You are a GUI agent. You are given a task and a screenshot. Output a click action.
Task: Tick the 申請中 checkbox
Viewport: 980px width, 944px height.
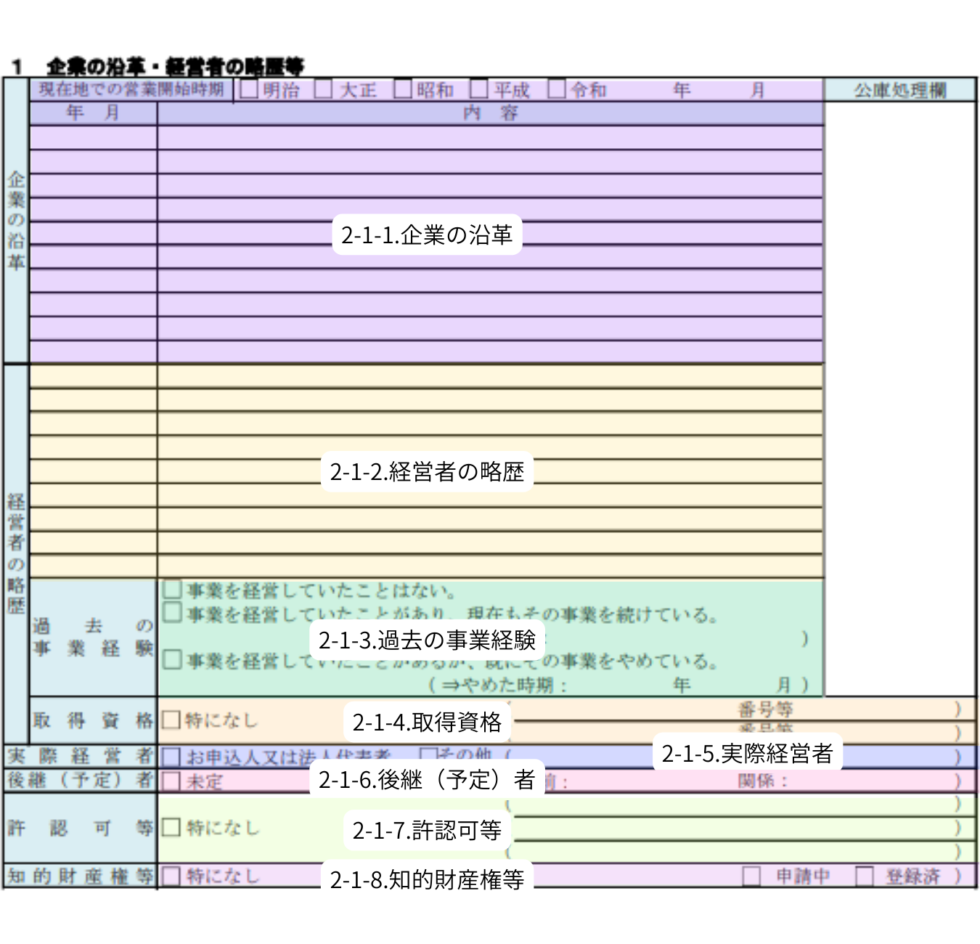coord(751,876)
